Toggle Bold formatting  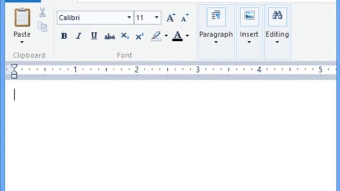pyautogui.click(x=64, y=36)
